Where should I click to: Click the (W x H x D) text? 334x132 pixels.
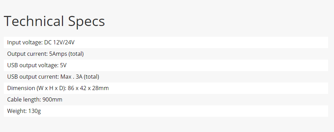(51, 88)
